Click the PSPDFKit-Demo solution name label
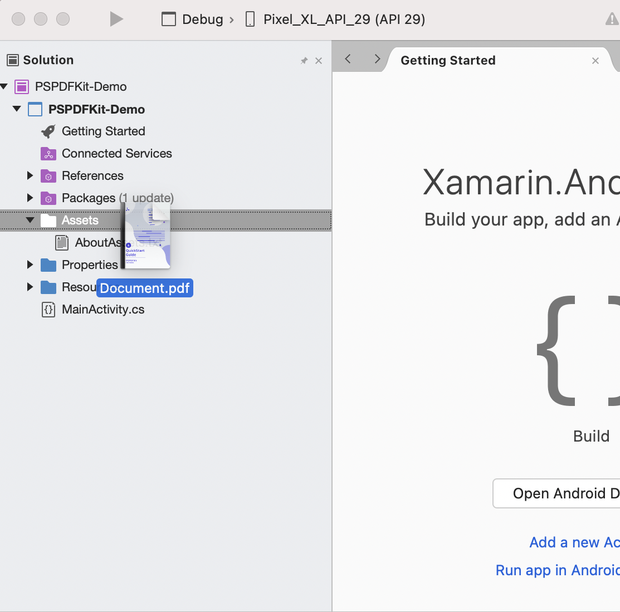This screenshot has height=612, width=620. point(81,86)
